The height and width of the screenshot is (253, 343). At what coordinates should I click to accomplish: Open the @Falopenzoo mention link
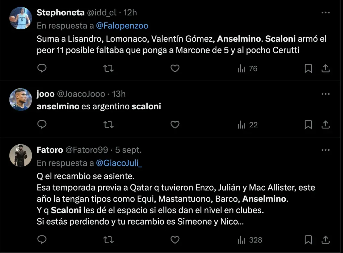coord(122,26)
